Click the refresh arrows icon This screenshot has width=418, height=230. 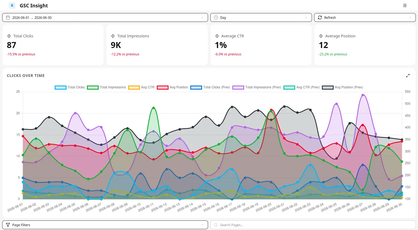pyautogui.click(x=320, y=17)
